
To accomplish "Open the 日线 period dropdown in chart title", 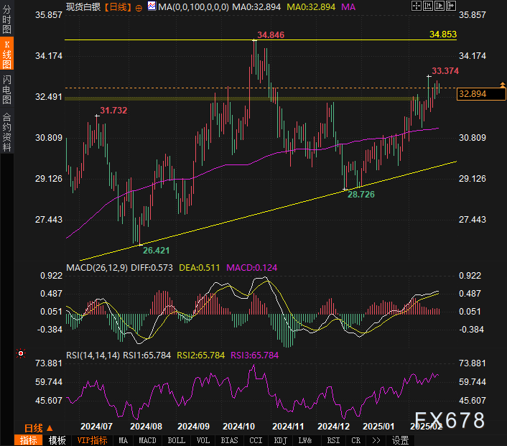I will point(117,6).
